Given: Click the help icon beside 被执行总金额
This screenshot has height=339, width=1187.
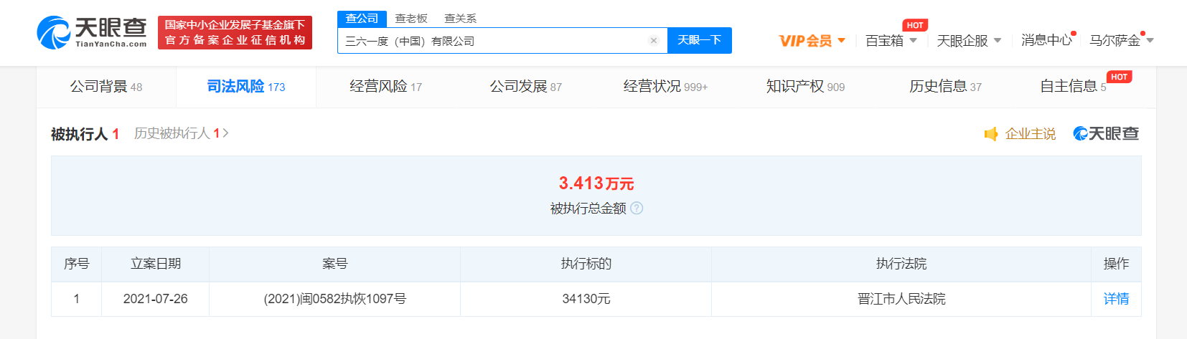Looking at the screenshot, I should point(637,209).
